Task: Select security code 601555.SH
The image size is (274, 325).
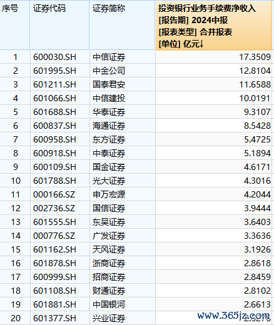Action: [x=59, y=222]
